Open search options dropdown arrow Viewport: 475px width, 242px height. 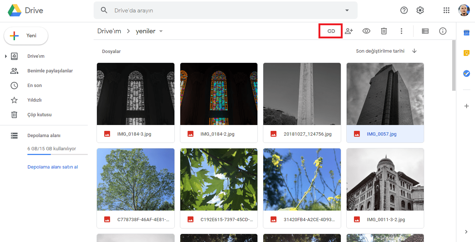coord(347,10)
